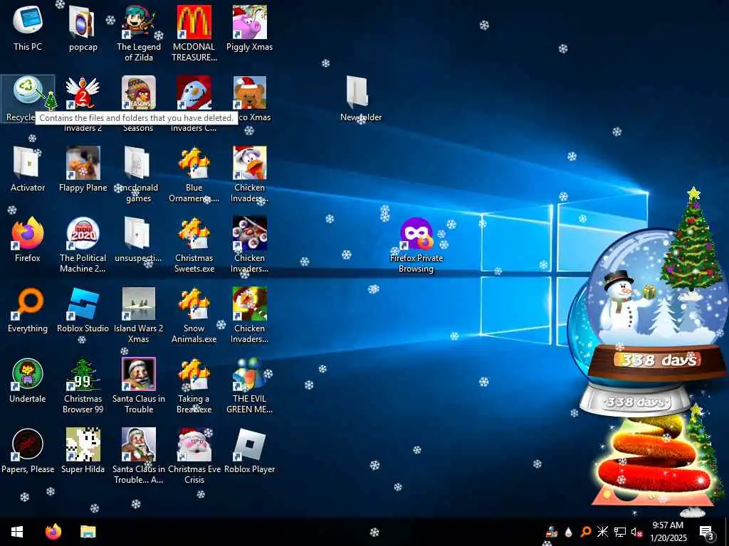
Task: Launch The Political Machine 2020 shortcut
Action: [83, 244]
